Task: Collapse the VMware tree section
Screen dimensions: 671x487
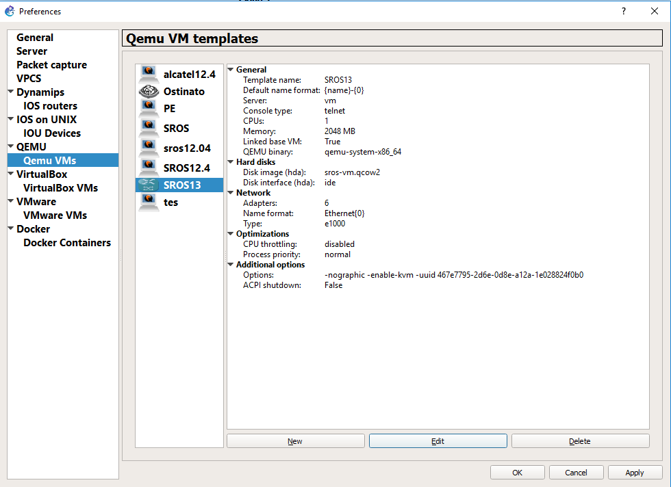Action: tap(11, 201)
